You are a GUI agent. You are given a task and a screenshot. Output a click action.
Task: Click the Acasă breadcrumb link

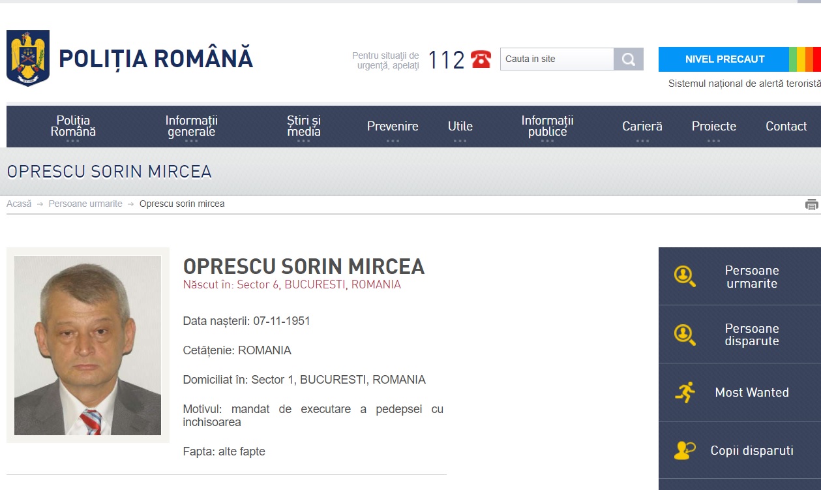18,204
